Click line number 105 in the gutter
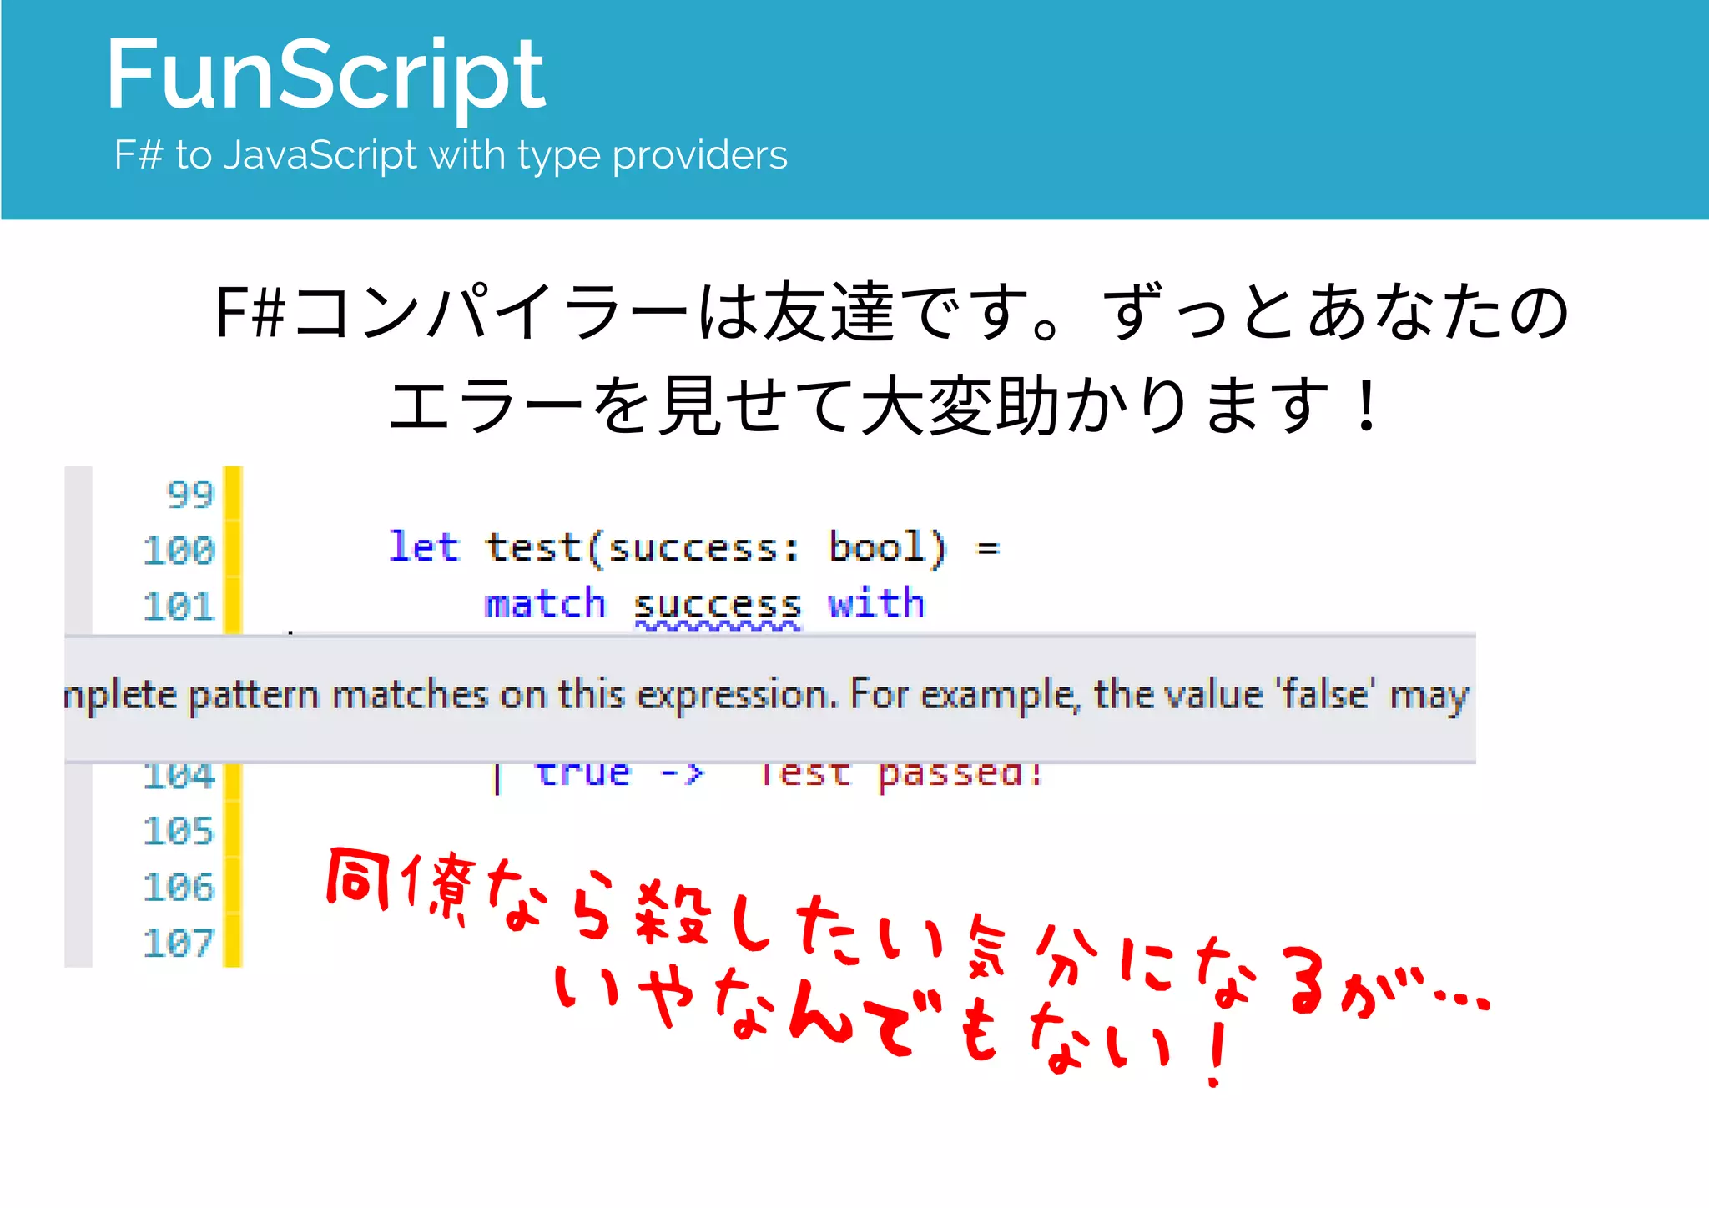Screen dimensions: 1709x1208 coord(179,831)
